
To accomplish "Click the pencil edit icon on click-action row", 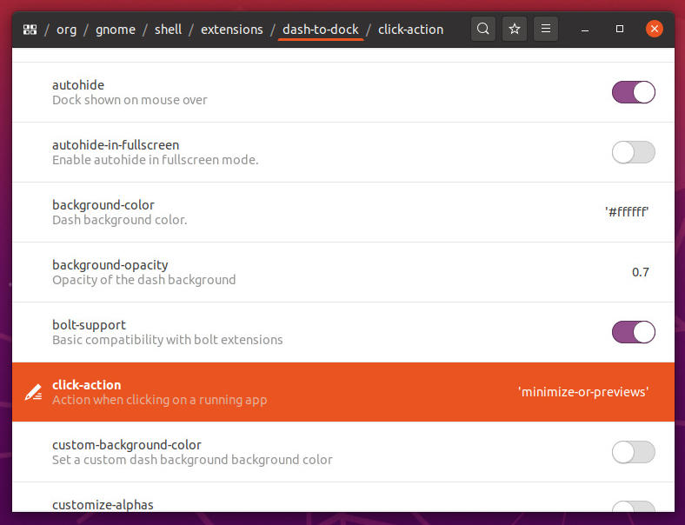I will coord(33,392).
